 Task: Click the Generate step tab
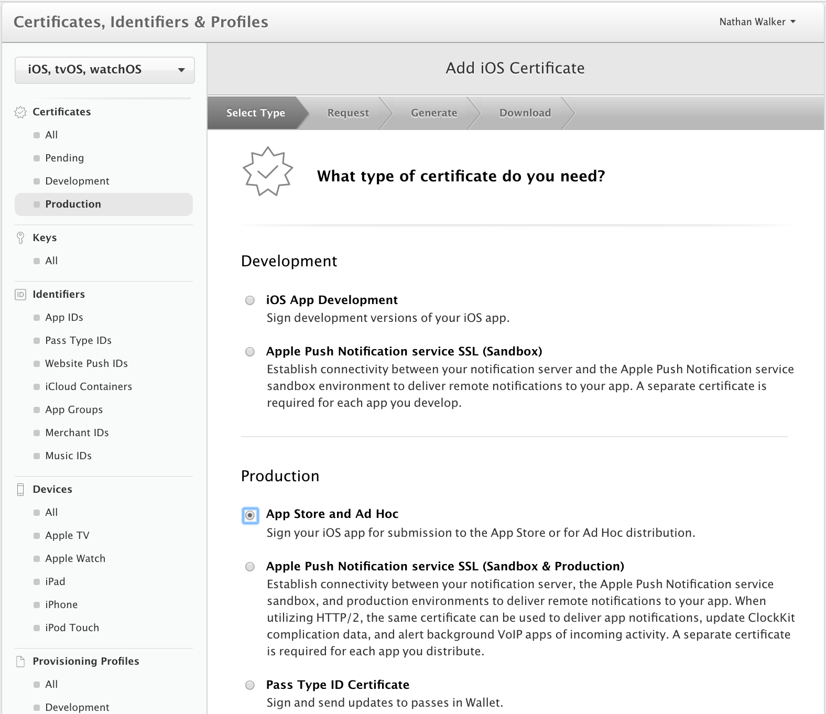(434, 113)
